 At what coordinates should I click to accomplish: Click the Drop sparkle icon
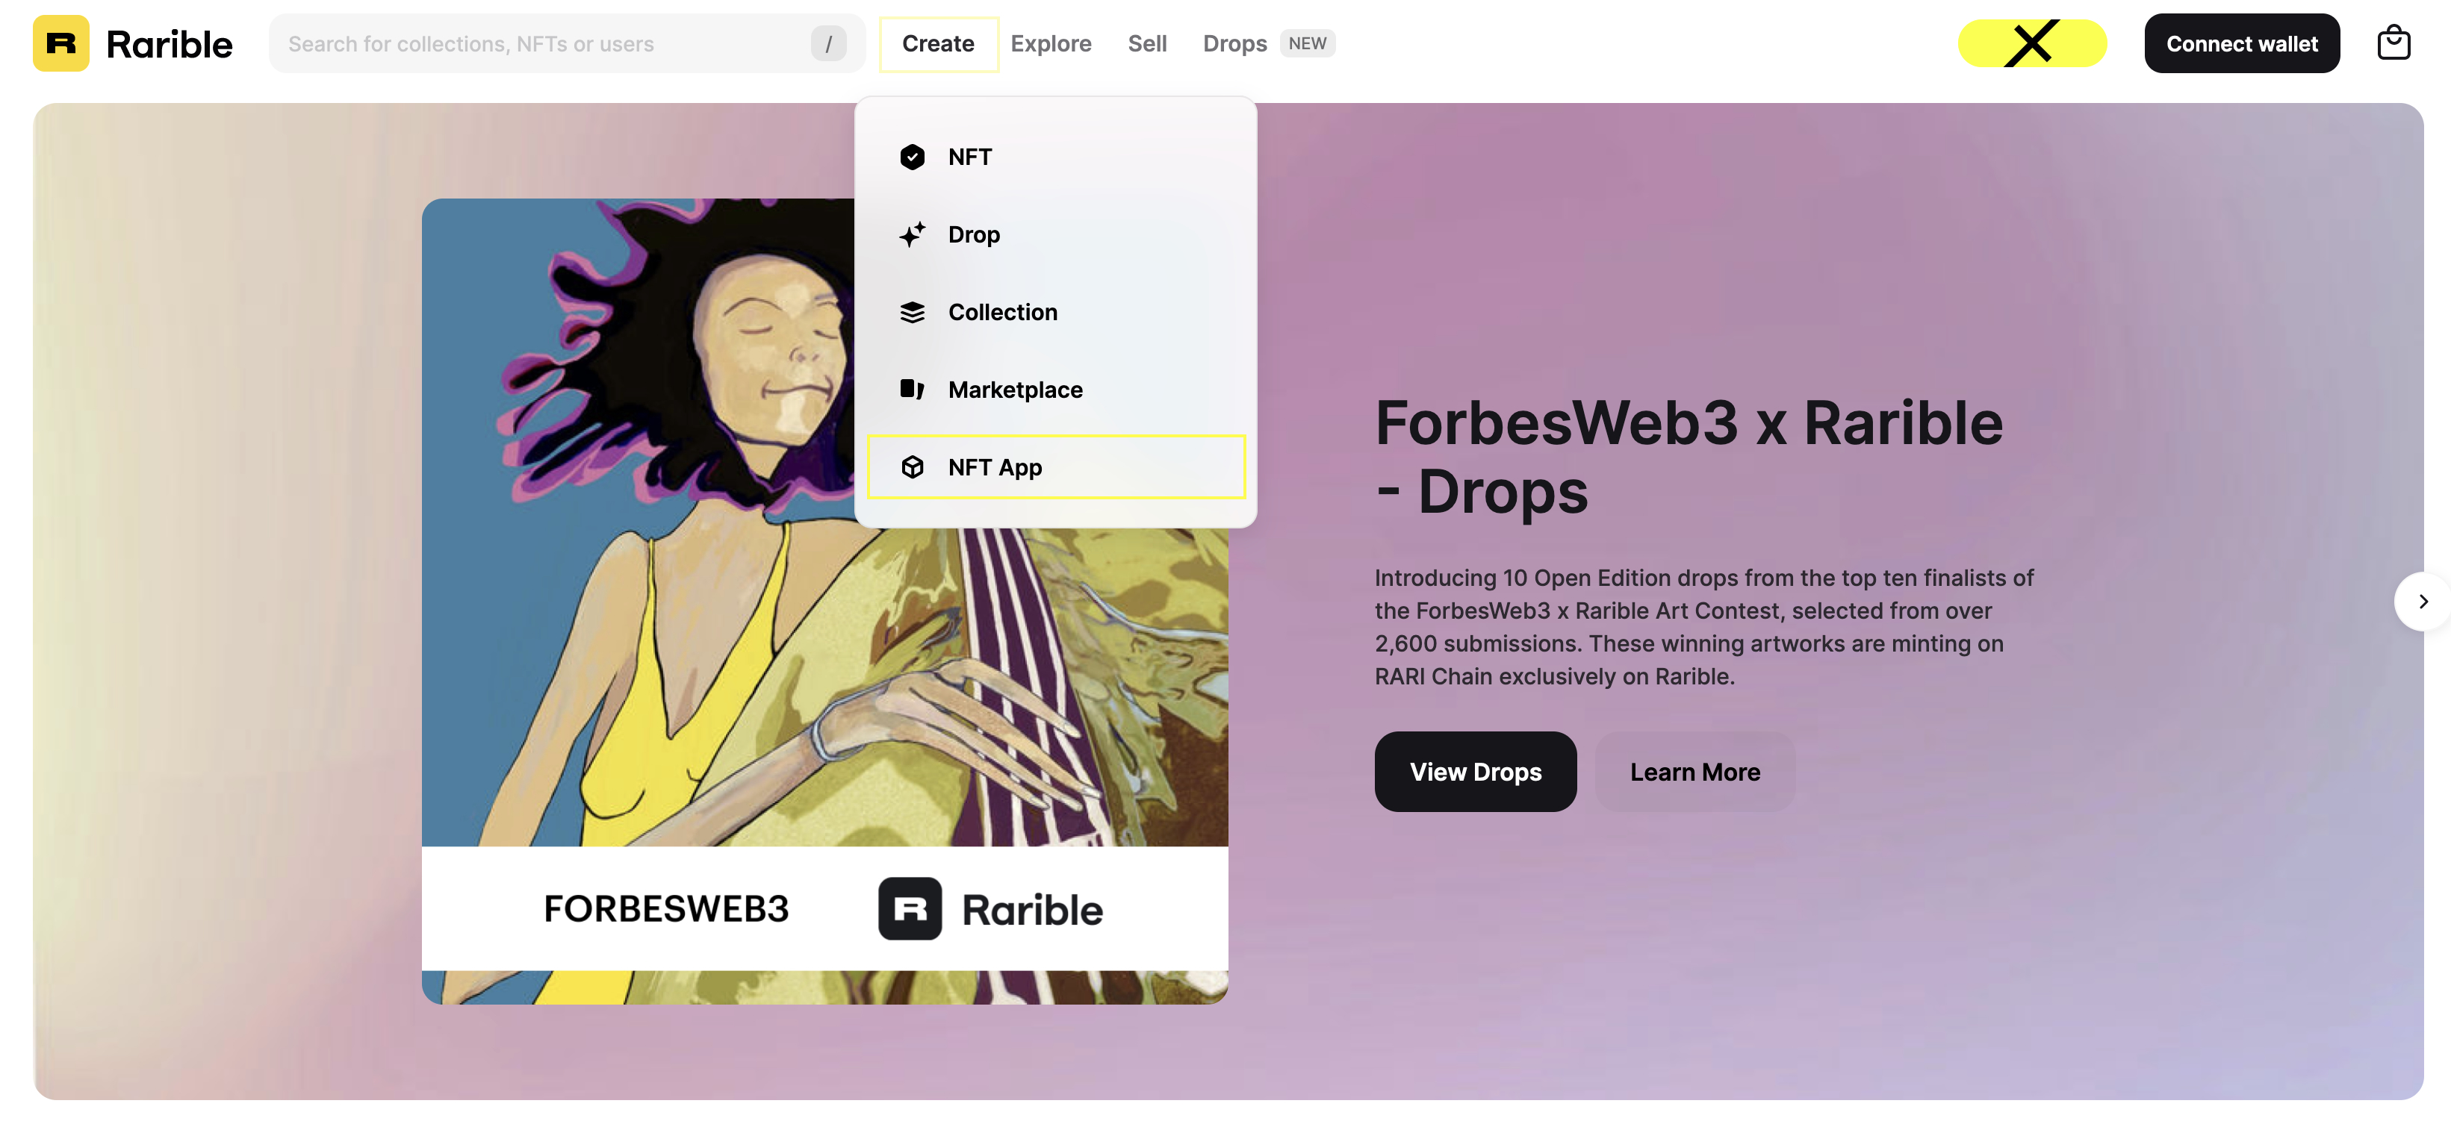pos(912,234)
